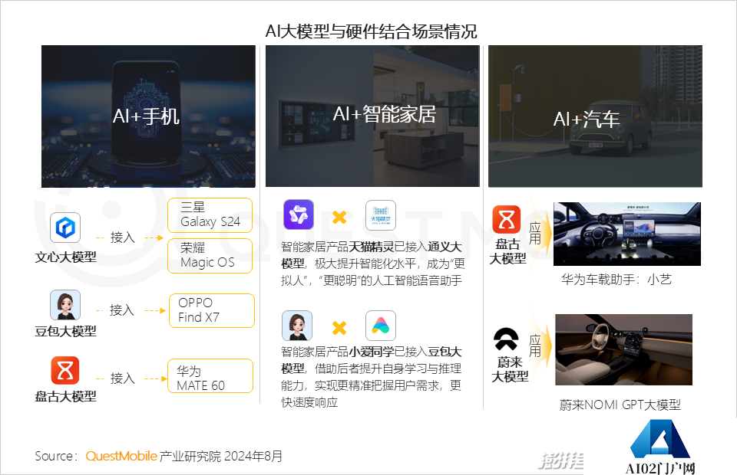Open the 华为车载助手 car interior photo

[627, 234]
